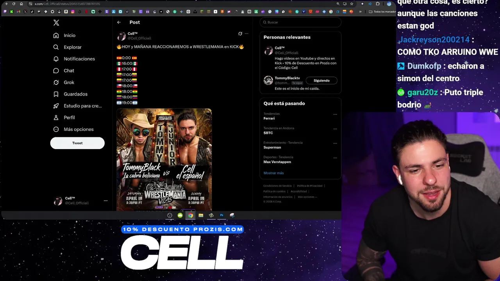Focus the Buscar search field
Image resolution: width=500 pixels, height=281 pixels.
(300, 22)
